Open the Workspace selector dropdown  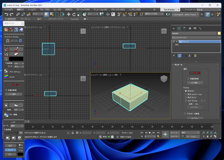[208, 10]
